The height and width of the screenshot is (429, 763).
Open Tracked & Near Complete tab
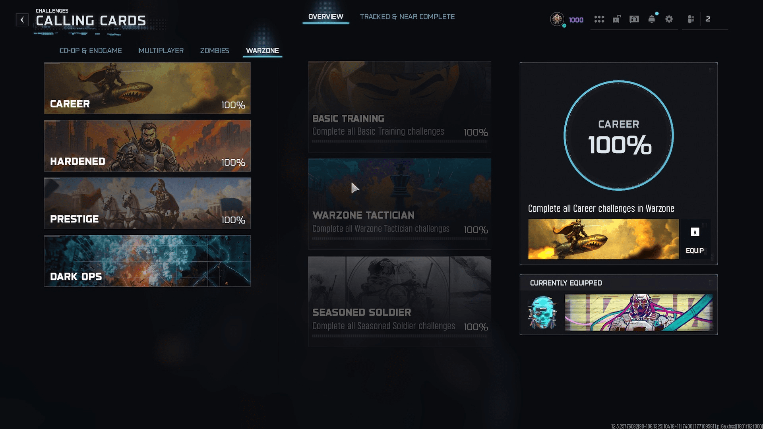click(x=407, y=17)
